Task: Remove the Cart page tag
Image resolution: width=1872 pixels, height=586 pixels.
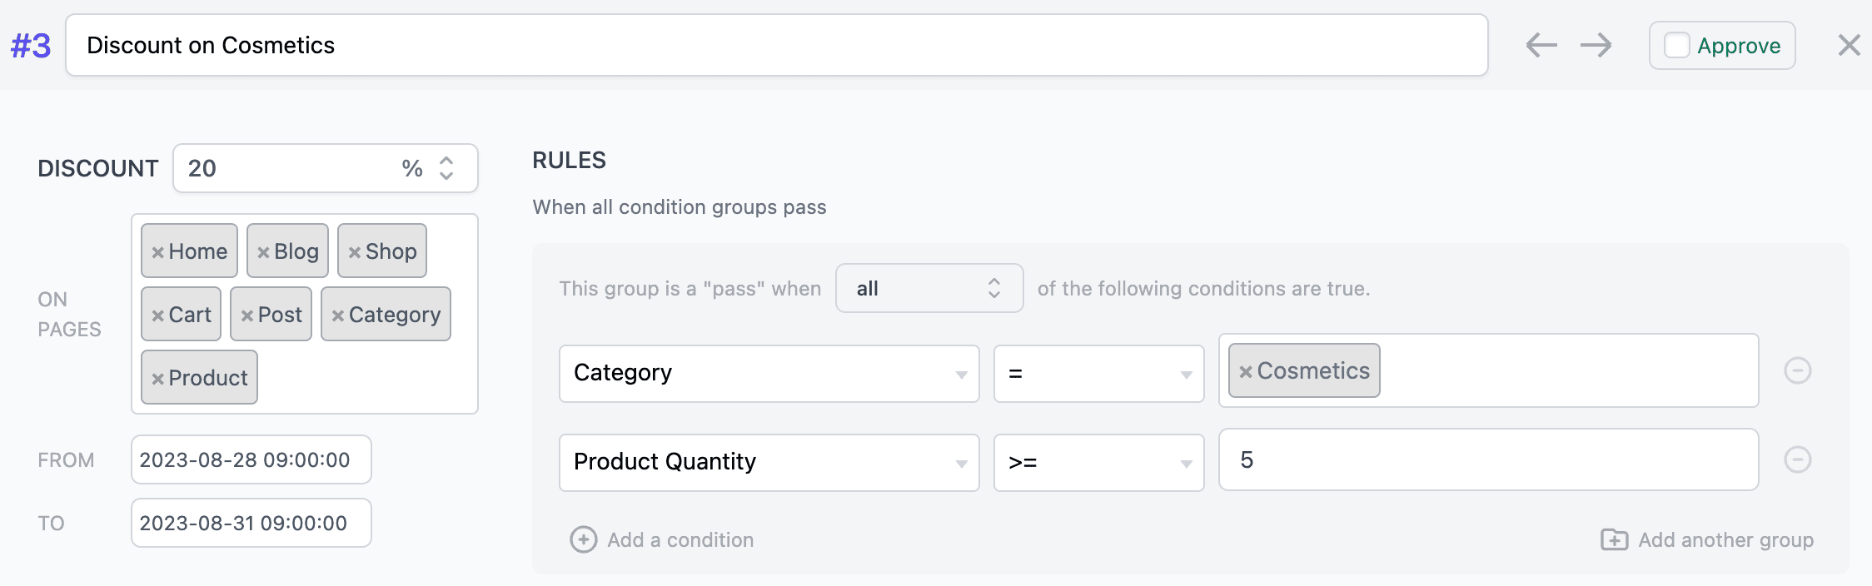Action: (157, 315)
